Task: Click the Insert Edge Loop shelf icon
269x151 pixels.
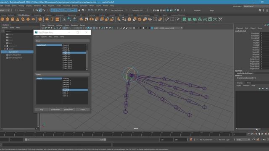Action: coord(172,19)
